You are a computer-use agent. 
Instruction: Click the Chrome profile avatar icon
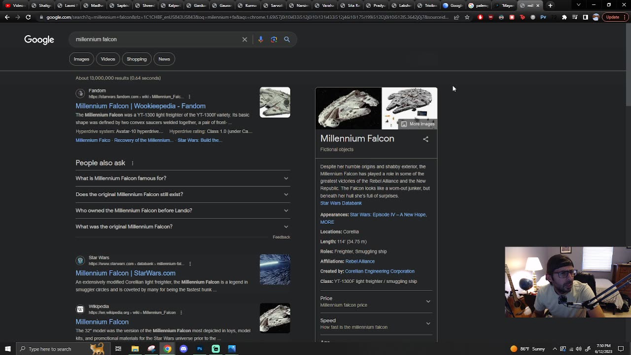(x=596, y=17)
